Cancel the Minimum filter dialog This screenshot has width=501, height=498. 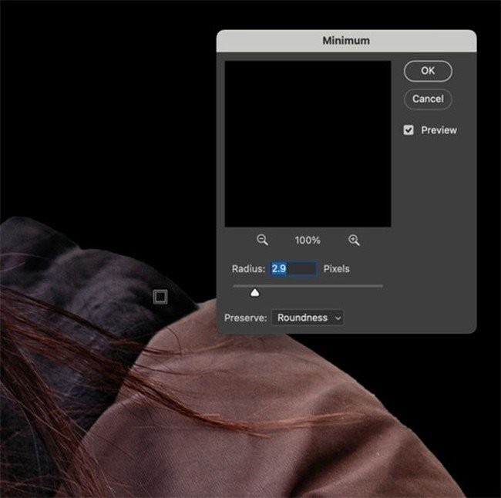(x=427, y=99)
